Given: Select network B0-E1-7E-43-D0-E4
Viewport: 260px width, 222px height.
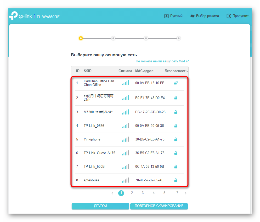Looking at the screenshot, I should [x=130, y=98].
